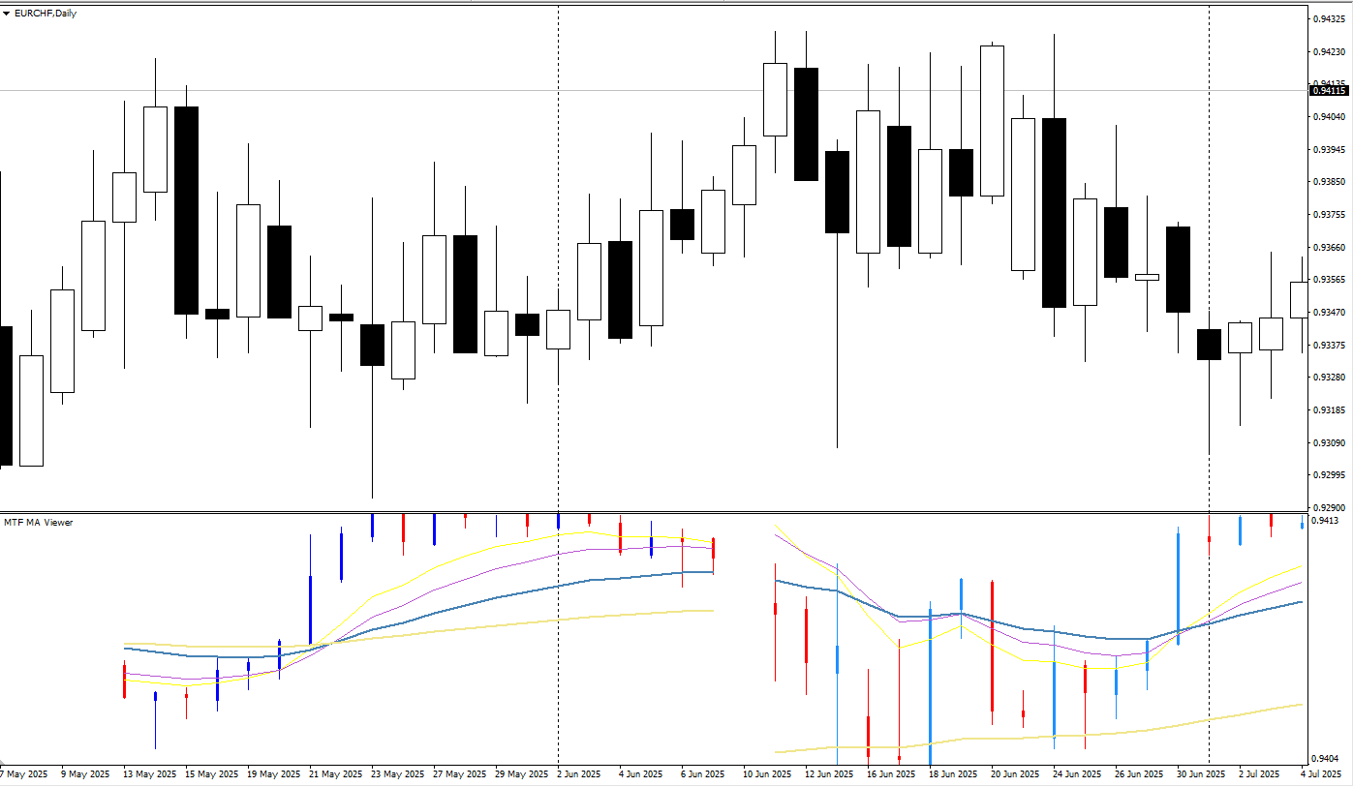Click the 0.94325 price scale label

pyautogui.click(x=1328, y=19)
